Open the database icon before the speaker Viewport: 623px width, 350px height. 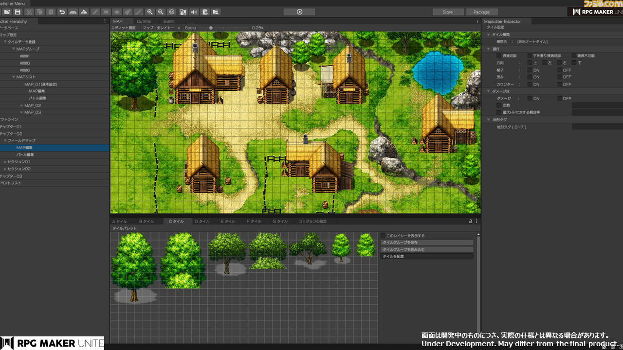(183, 12)
